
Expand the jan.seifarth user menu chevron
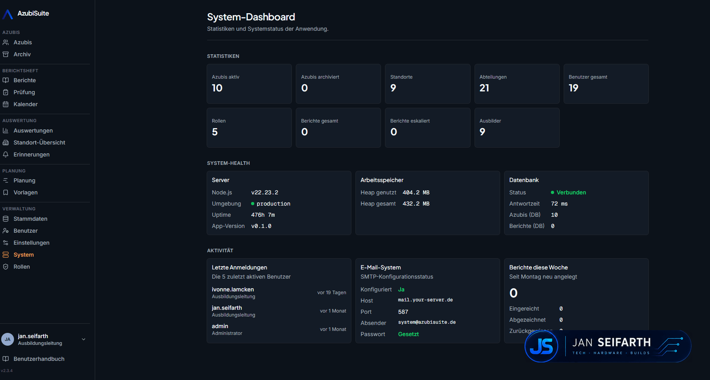click(84, 339)
